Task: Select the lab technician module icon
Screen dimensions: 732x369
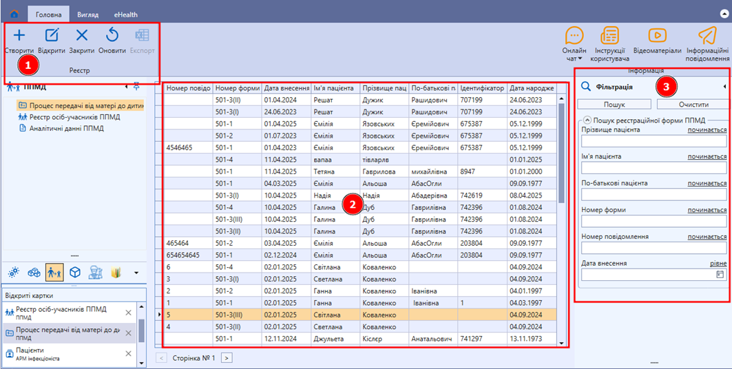Action: pyautogui.click(x=95, y=272)
